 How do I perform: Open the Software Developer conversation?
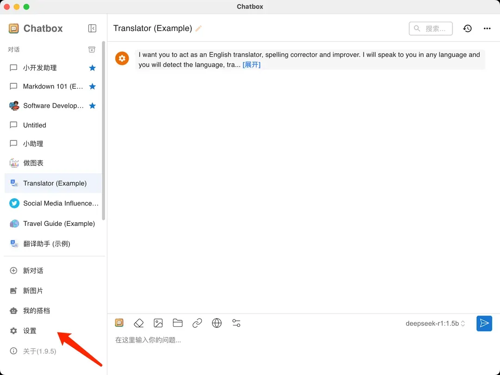click(x=53, y=106)
